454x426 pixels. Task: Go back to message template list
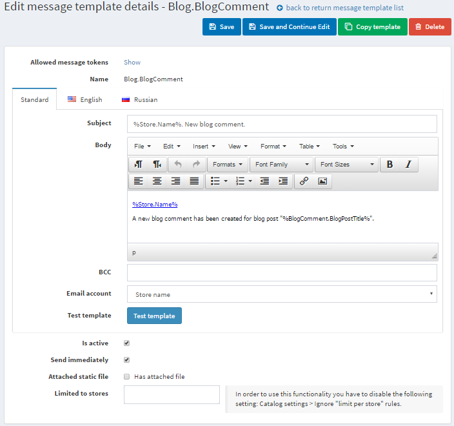(x=345, y=8)
